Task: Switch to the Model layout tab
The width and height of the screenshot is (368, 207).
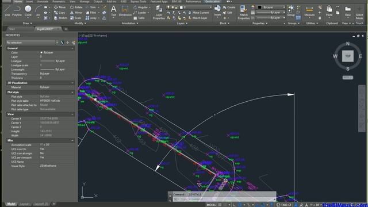Action: (11, 204)
